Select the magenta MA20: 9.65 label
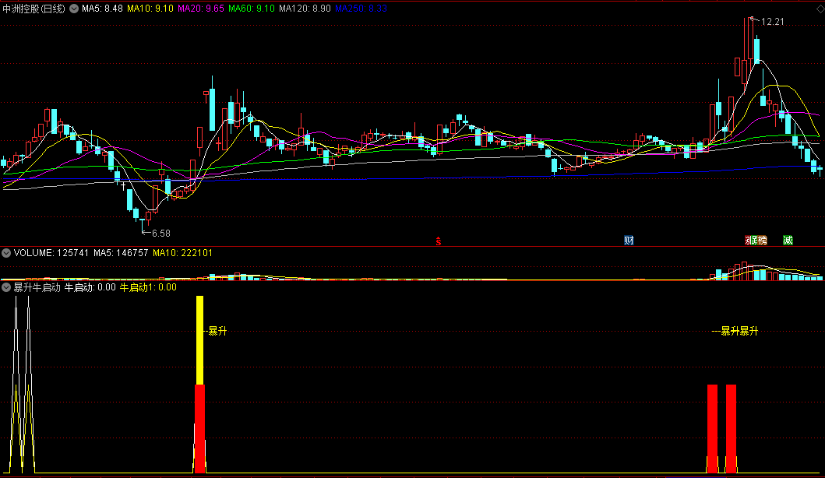This screenshot has width=825, height=478. click(x=200, y=9)
